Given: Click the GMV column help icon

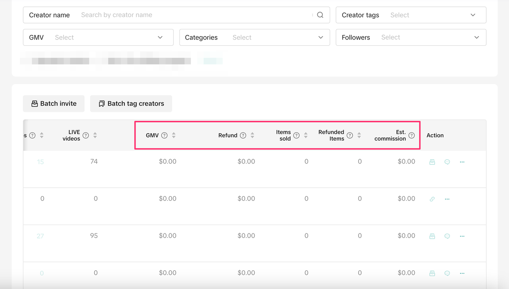Looking at the screenshot, I should (x=164, y=135).
